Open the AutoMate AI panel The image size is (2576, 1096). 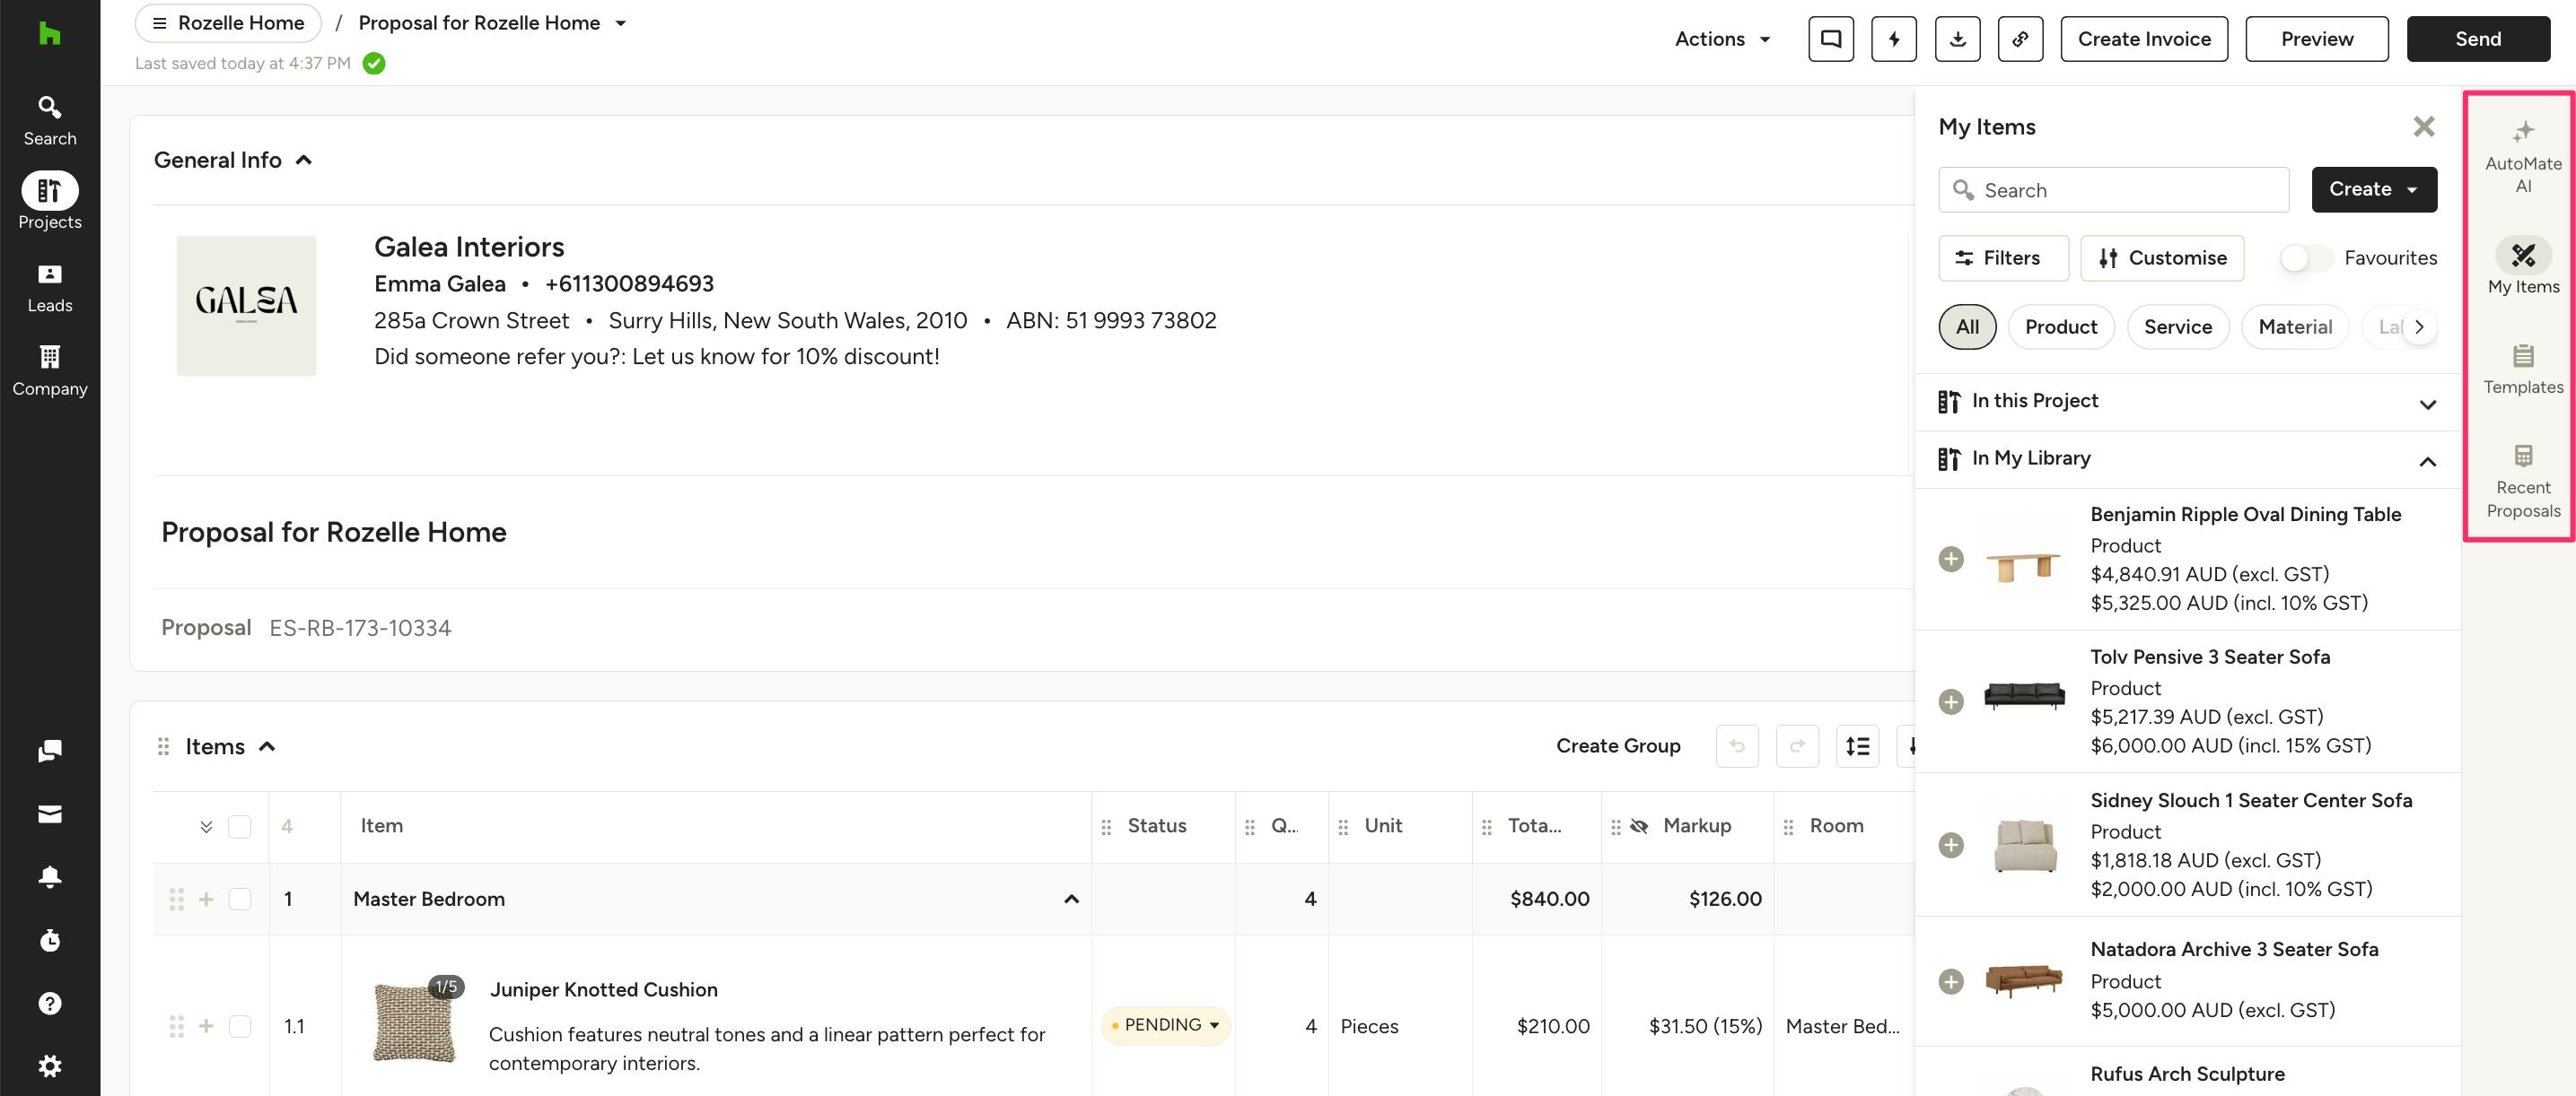click(2522, 155)
